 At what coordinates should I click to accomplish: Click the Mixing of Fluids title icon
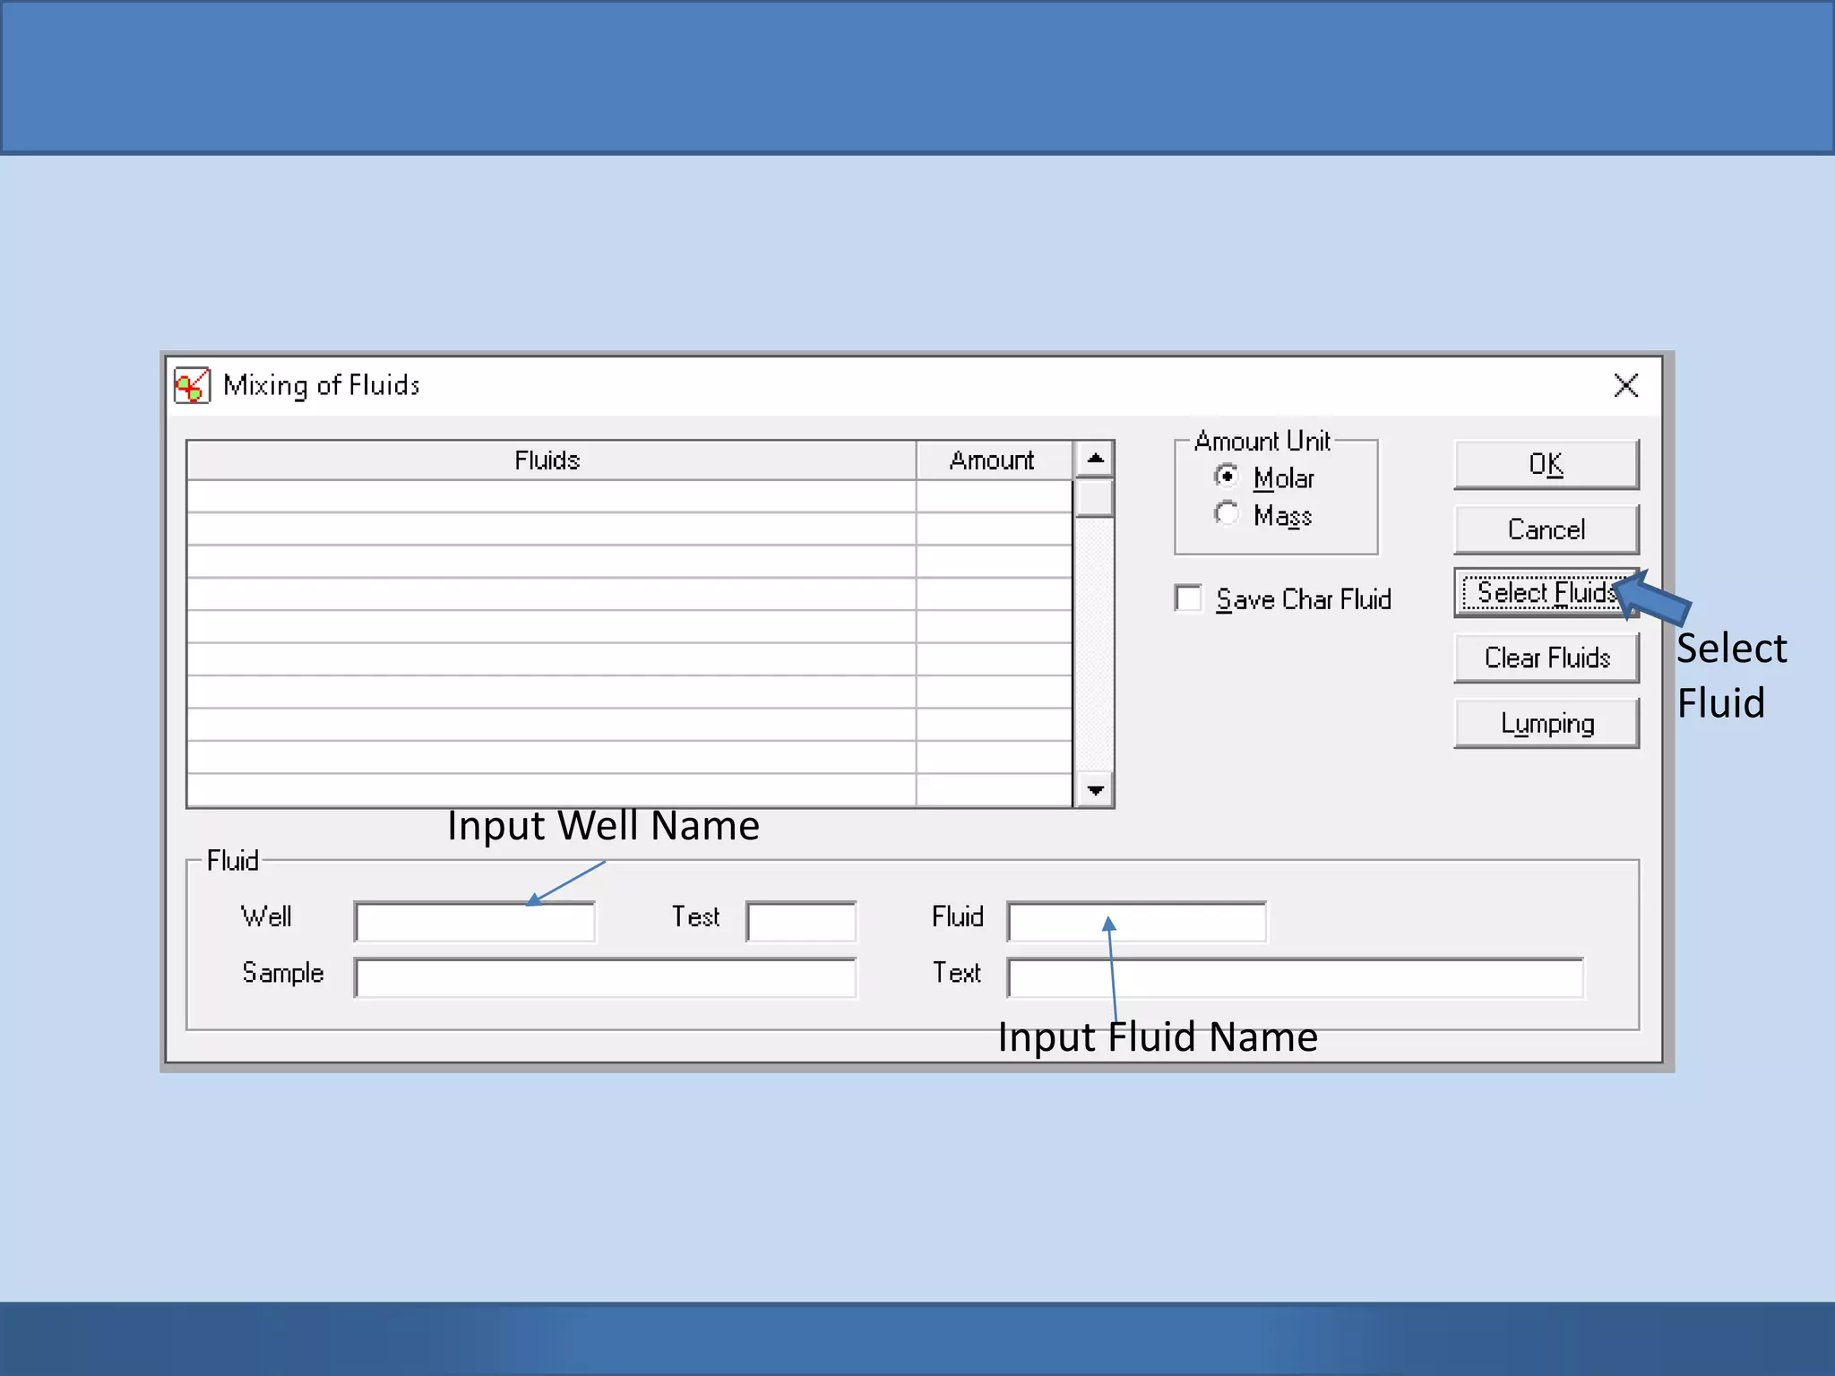192,386
